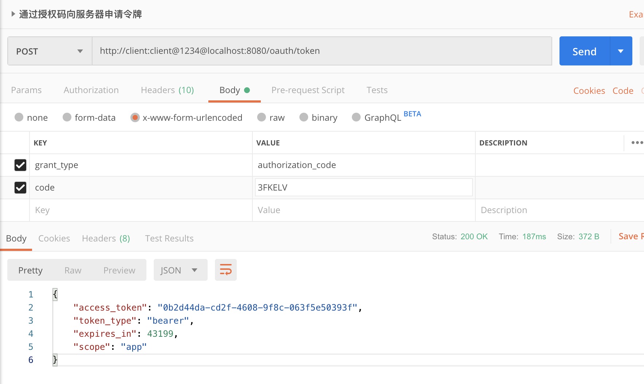Open the Test Results tab
The image size is (644, 384).
pos(169,238)
